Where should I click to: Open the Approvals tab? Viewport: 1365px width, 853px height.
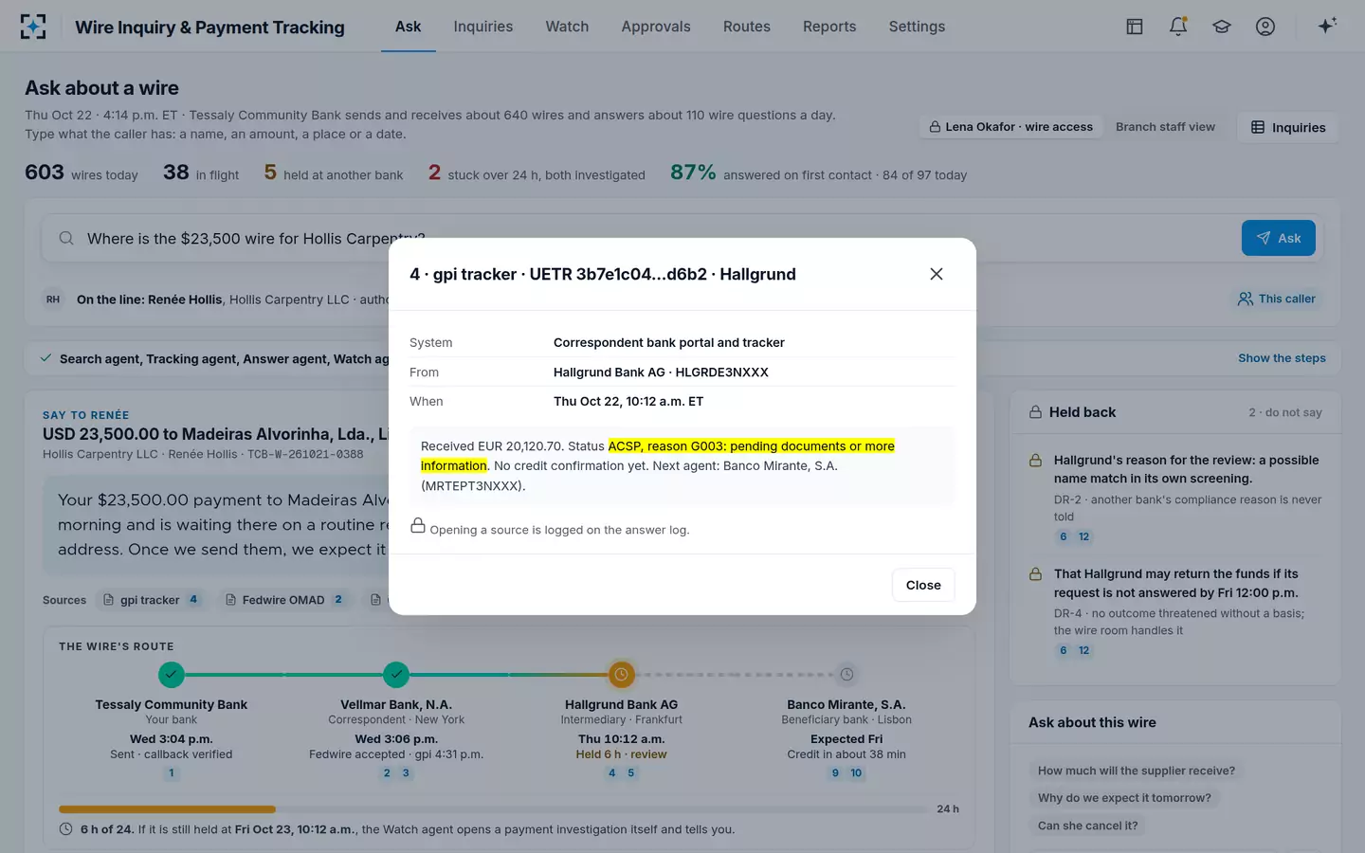pyautogui.click(x=656, y=27)
